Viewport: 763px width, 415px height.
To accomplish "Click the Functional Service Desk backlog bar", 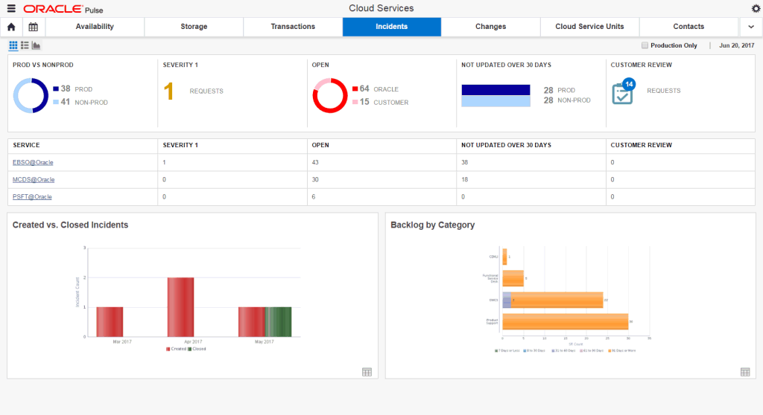I will (513, 278).
